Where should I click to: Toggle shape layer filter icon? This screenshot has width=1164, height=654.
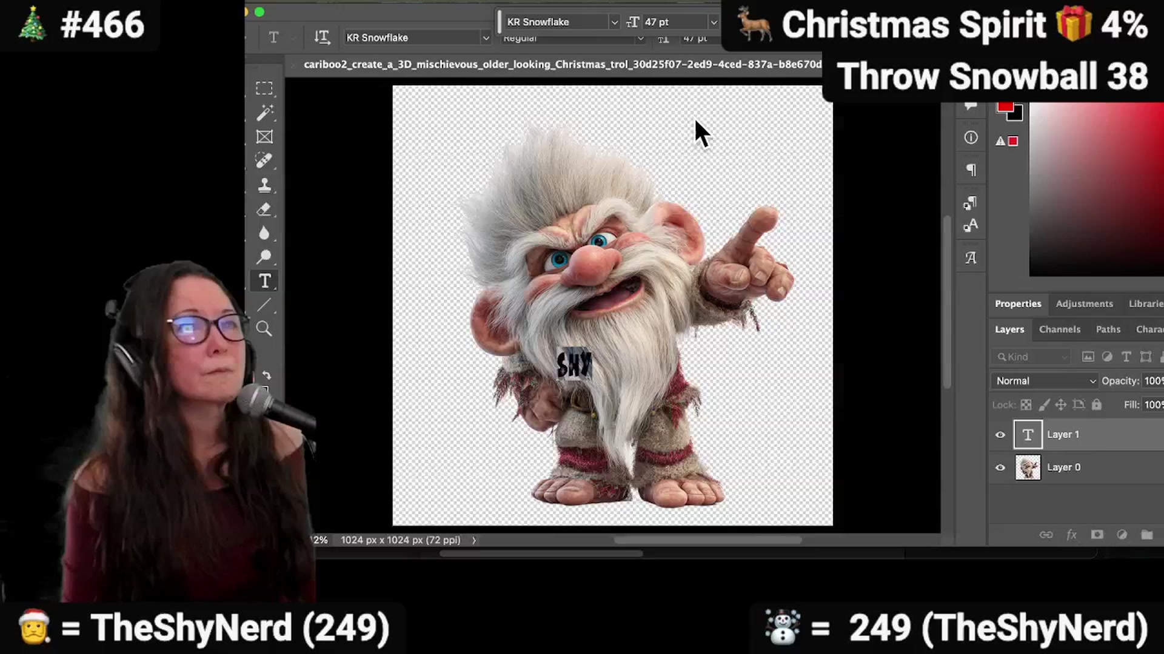(x=1146, y=357)
